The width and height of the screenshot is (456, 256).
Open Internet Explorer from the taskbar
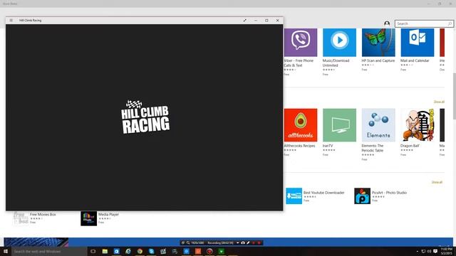coord(128,251)
